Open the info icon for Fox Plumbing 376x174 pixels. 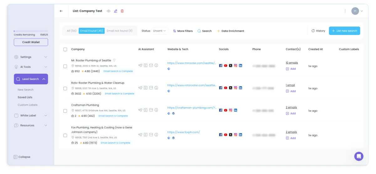click(x=156, y=135)
